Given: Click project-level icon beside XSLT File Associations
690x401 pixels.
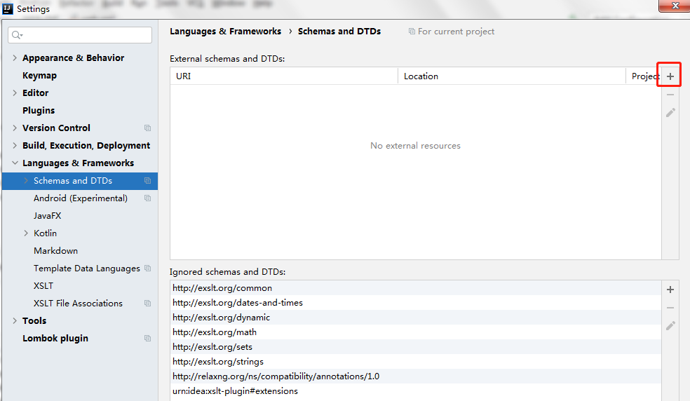Looking at the screenshot, I should click(x=147, y=304).
